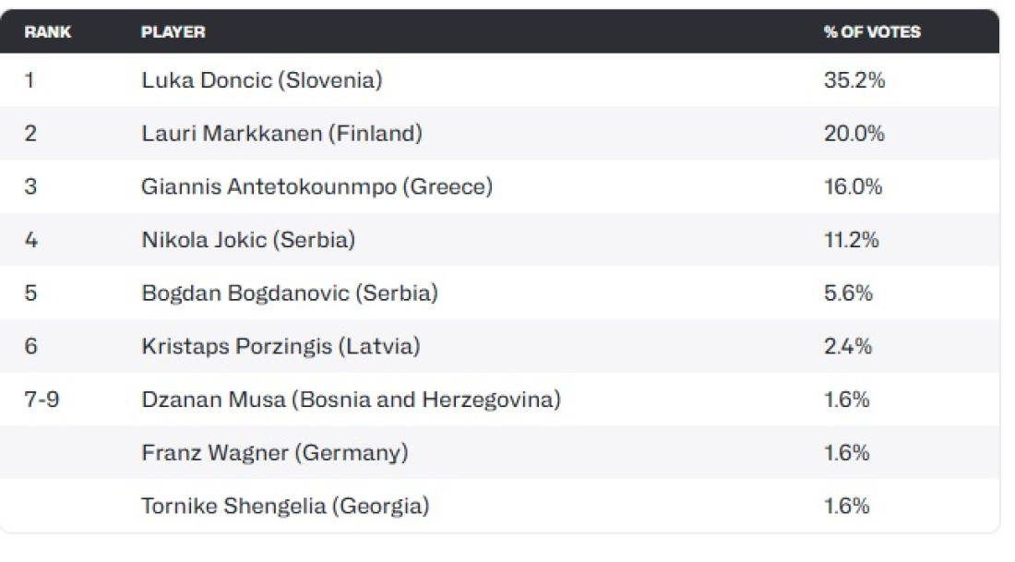This screenshot has width=1015, height=562.
Task: Select Franz Wagner (Germany) name
Action: (274, 452)
